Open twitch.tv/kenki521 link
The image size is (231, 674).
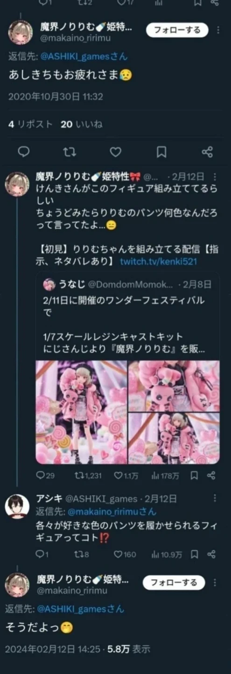click(x=158, y=261)
